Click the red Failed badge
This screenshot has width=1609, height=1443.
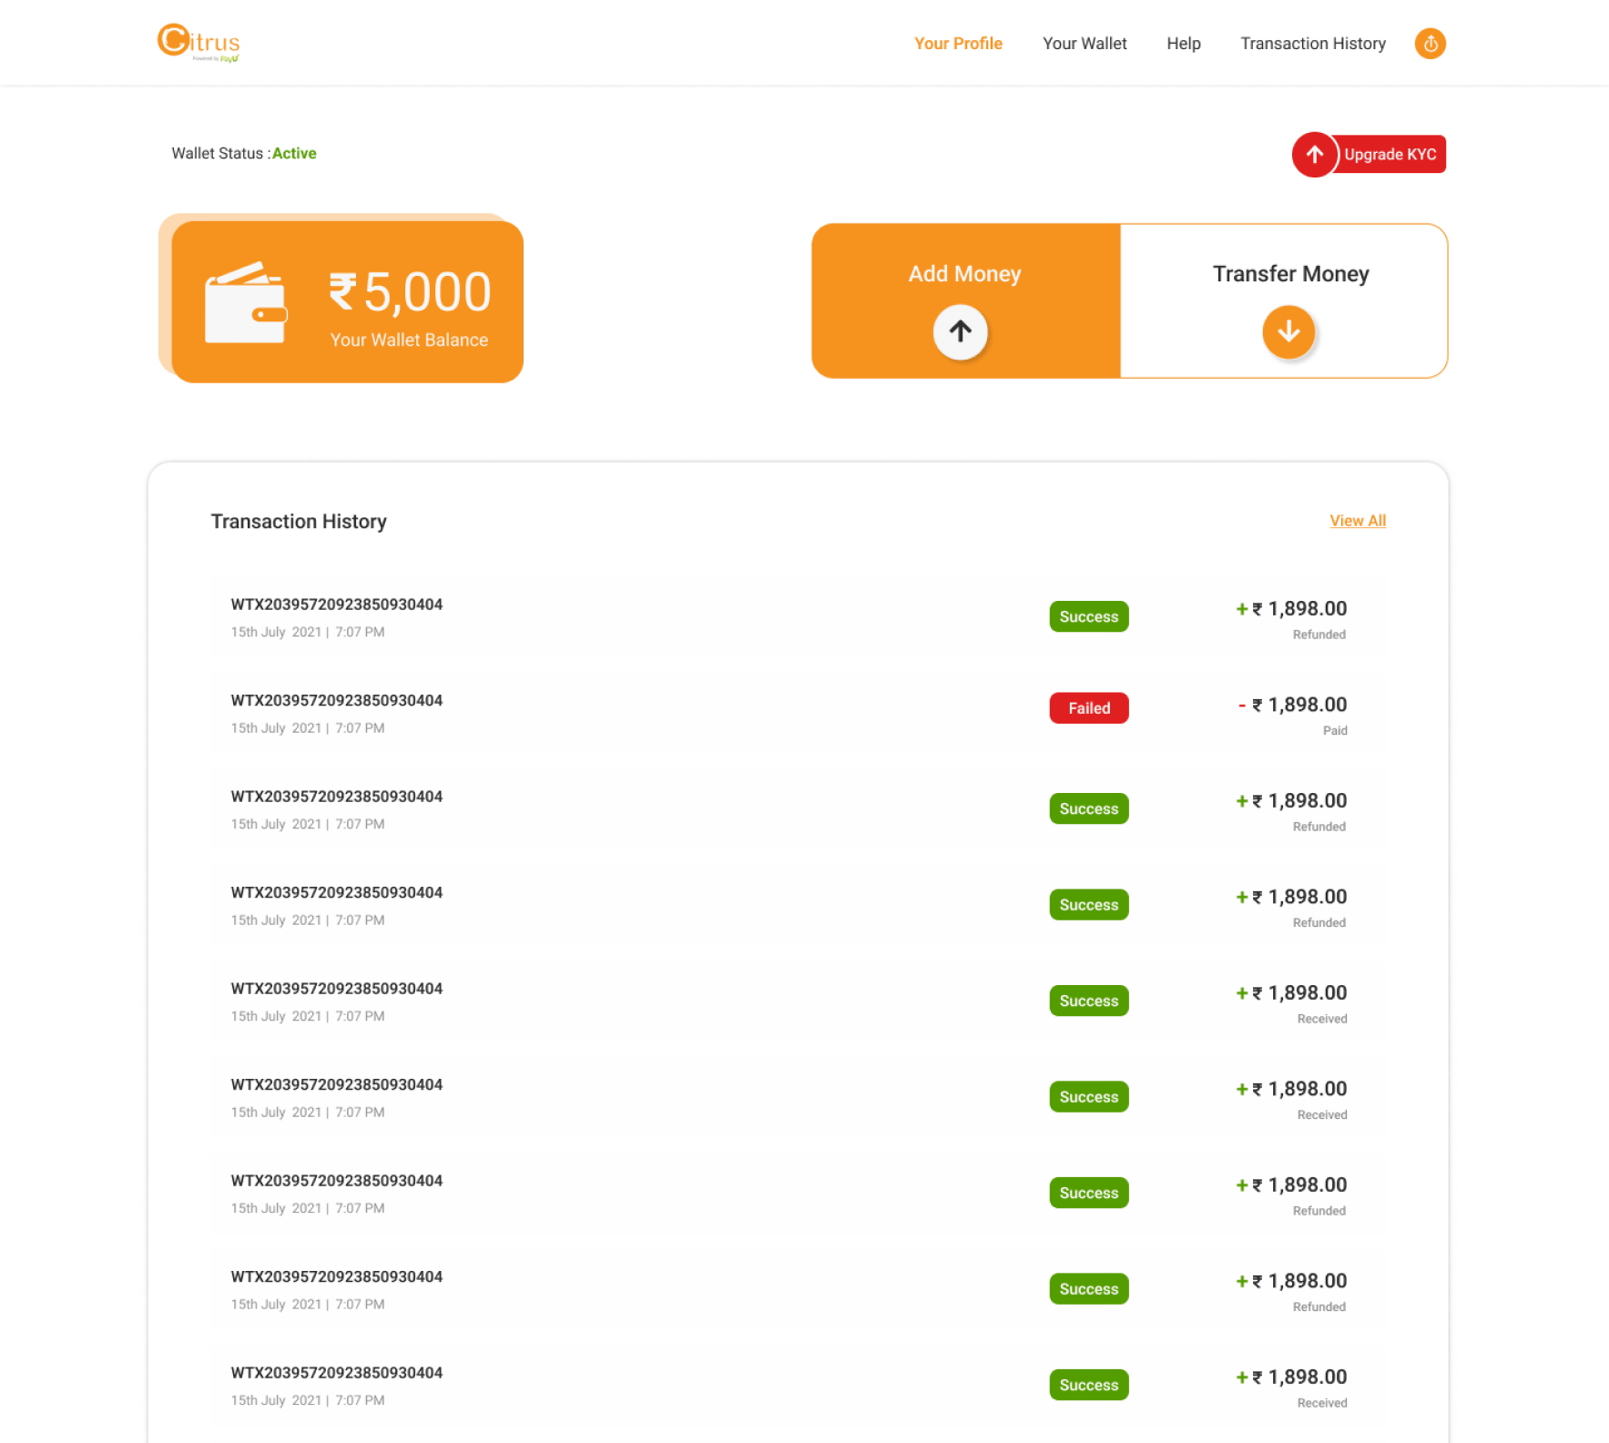pyautogui.click(x=1088, y=707)
